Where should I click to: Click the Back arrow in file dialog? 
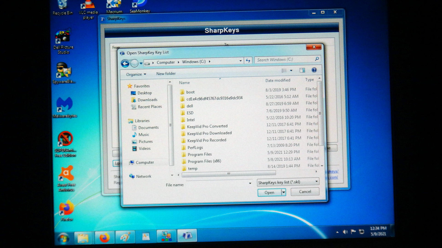pos(125,63)
